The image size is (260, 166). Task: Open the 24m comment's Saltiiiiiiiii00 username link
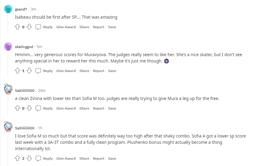(25, 90)
